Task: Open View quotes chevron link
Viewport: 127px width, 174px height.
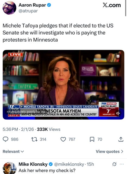Action: point(110,151)
